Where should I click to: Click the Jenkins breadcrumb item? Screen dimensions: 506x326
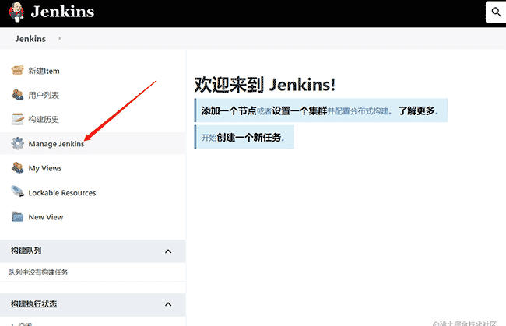[30, 39]
